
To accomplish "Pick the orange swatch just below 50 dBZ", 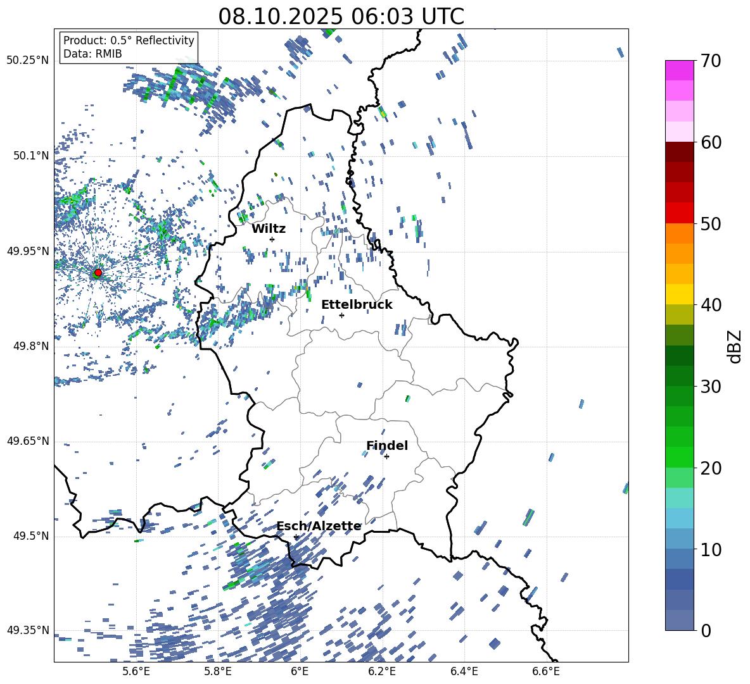I will (679, 233).
